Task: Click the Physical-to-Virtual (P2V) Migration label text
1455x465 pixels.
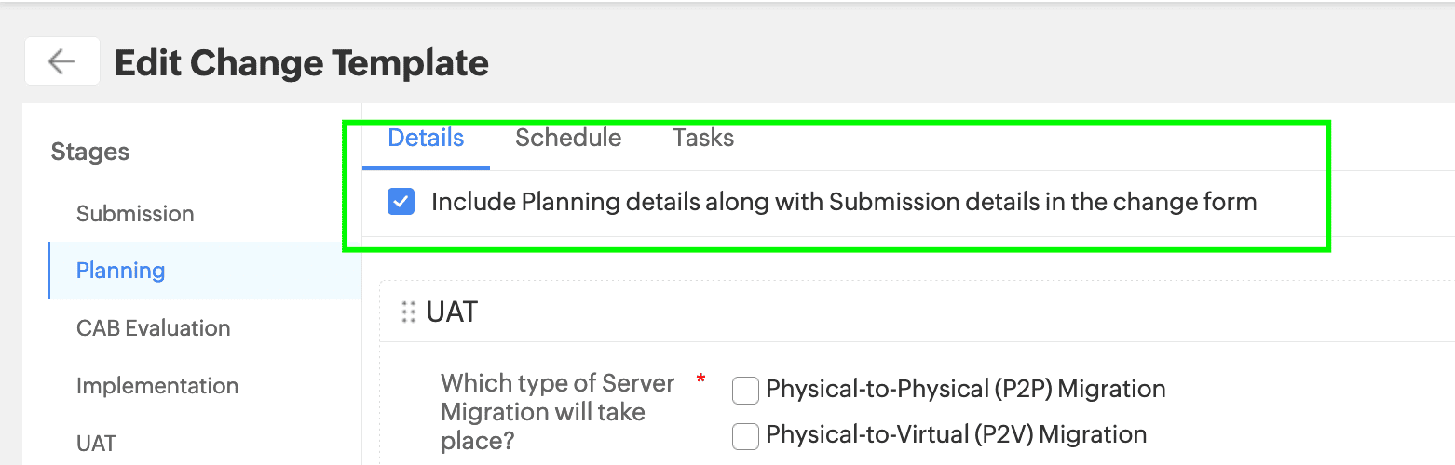Action: click(956, 434)
